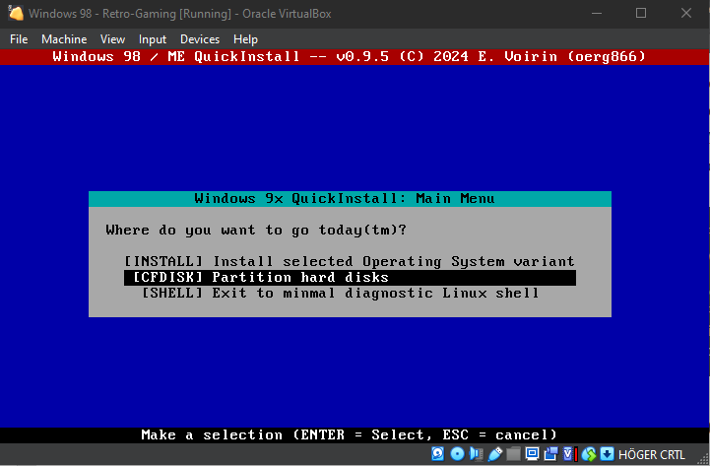Click the window resize grip in corner
Image resolution: width=710 pixels, height=466 pixels.
(702, 458)
